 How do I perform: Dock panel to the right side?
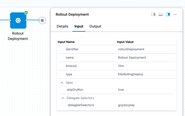click(153, 14)
